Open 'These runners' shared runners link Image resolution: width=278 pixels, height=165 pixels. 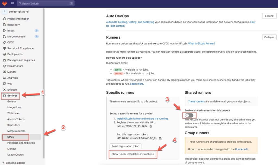pos(196,101)
